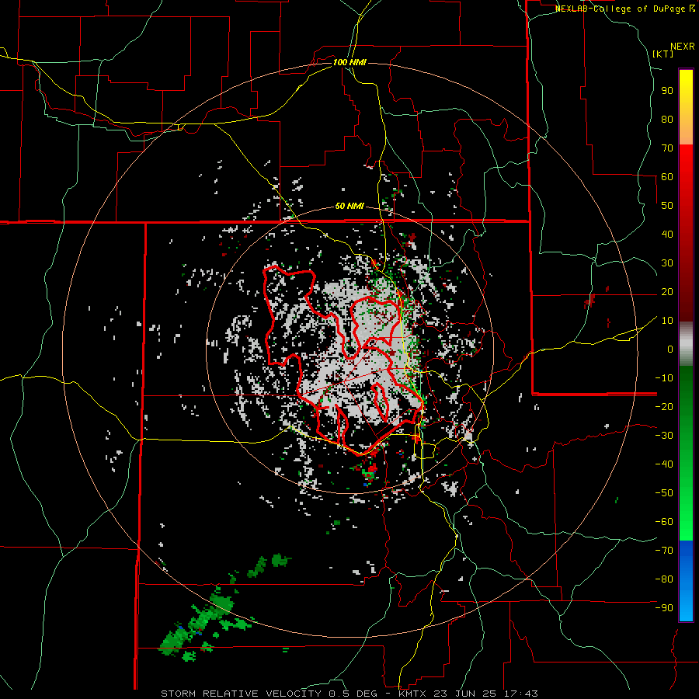The height and width of the screenshot is (699, 699).
Task: Click the [KT] units label above the scale
Action: (662, 54)
